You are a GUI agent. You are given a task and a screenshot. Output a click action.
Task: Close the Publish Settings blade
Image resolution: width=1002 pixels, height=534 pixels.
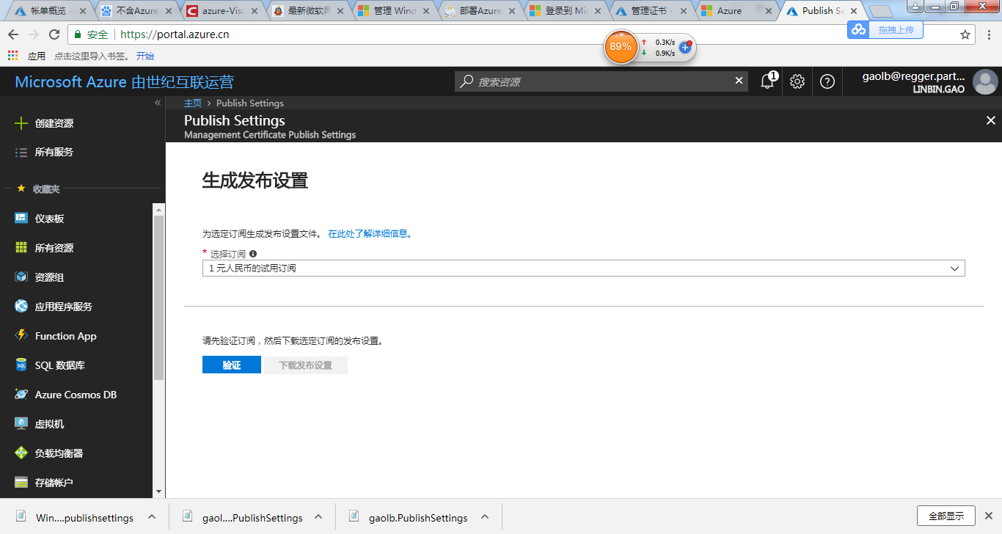(990, 120)
